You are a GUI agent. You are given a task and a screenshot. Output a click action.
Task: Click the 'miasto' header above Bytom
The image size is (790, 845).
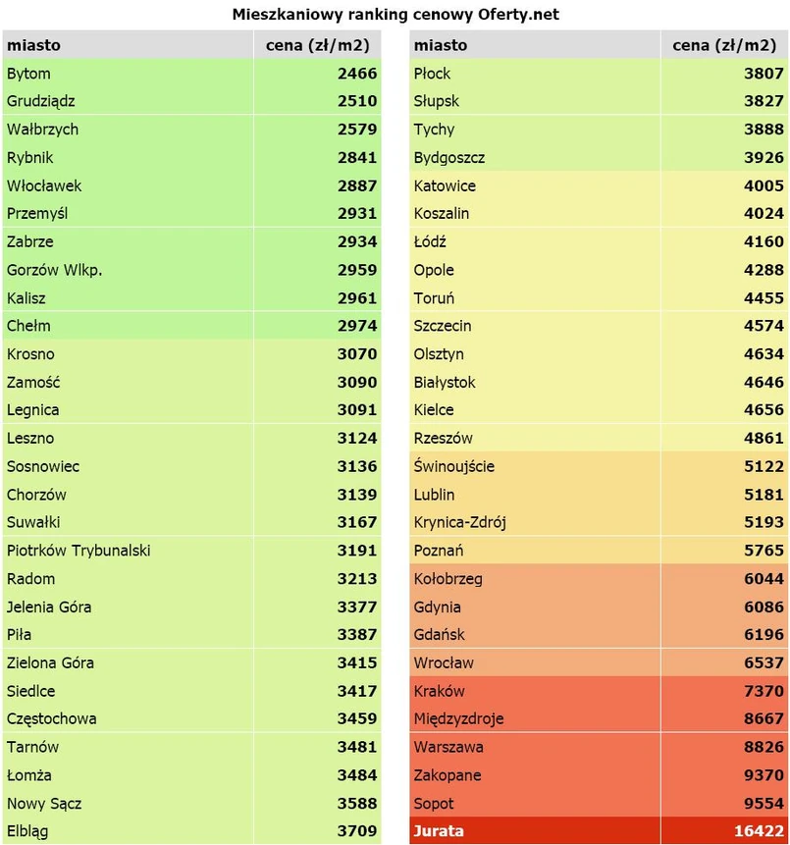point(33,45)
